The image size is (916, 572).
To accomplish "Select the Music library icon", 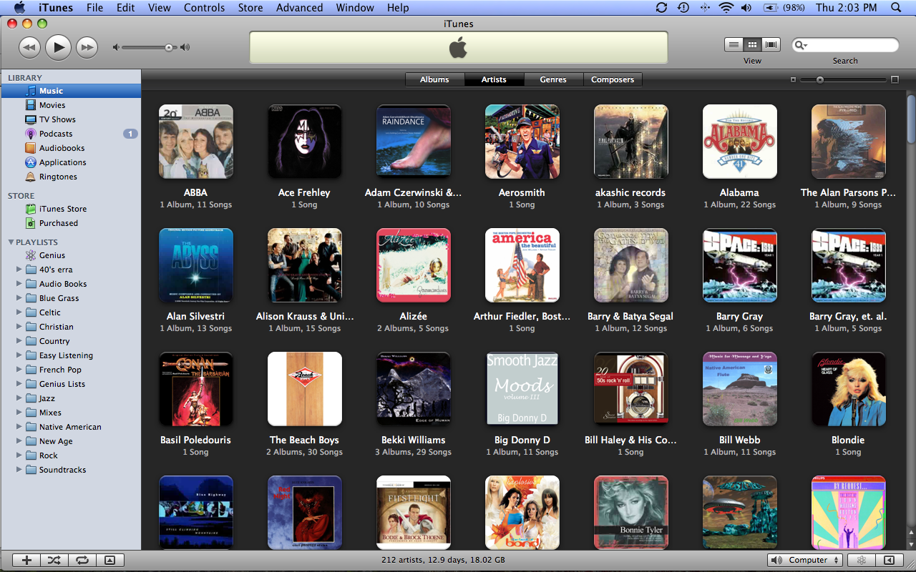I will point(31,91).
